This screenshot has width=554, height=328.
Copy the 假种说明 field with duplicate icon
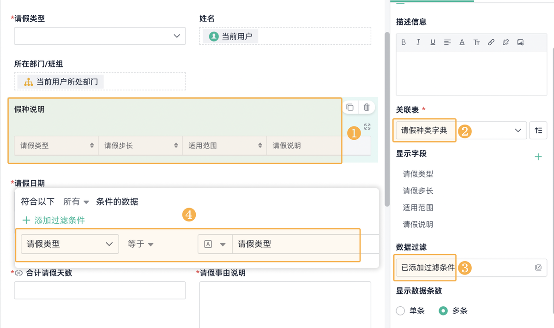click(x=350, y=107)
